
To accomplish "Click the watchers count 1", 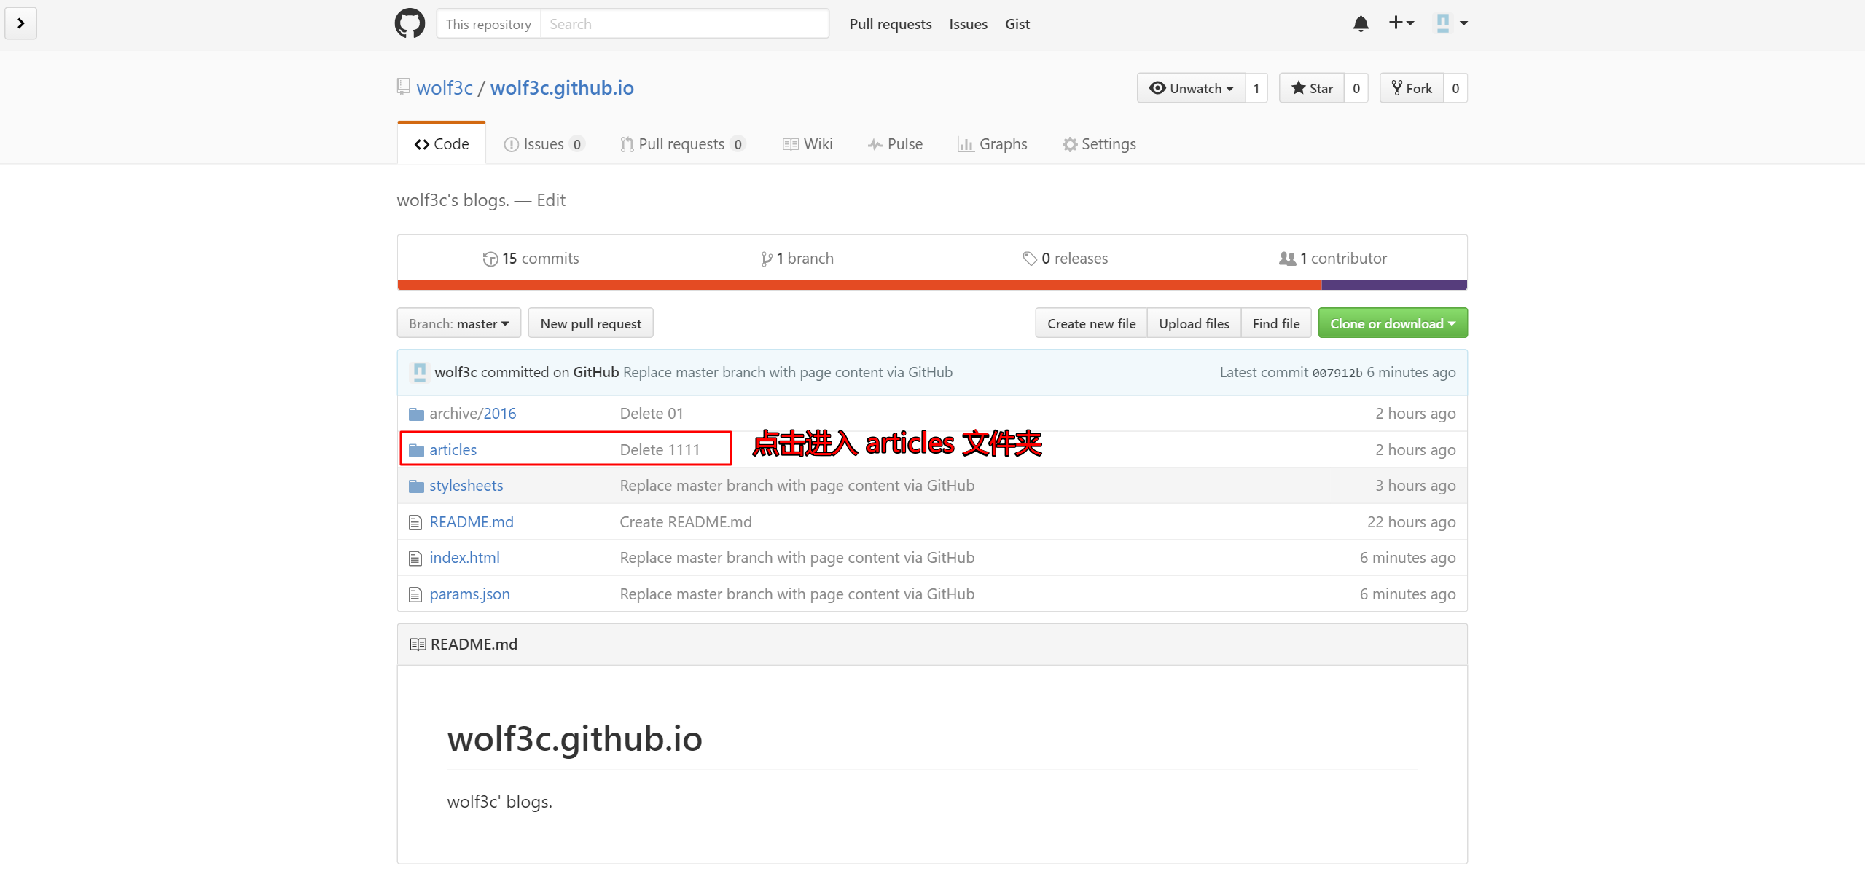I will (x=1256, y=88).
